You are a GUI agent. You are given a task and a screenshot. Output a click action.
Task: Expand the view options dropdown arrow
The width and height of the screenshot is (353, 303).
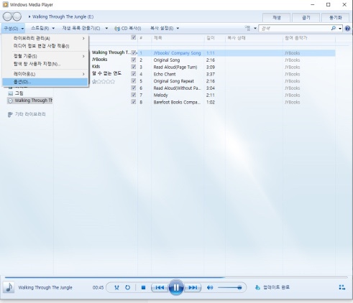point(255,28)
